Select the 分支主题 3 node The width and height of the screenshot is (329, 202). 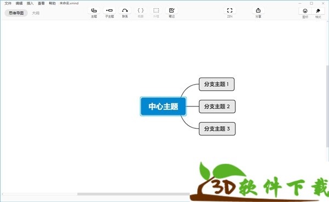(217, 129)
